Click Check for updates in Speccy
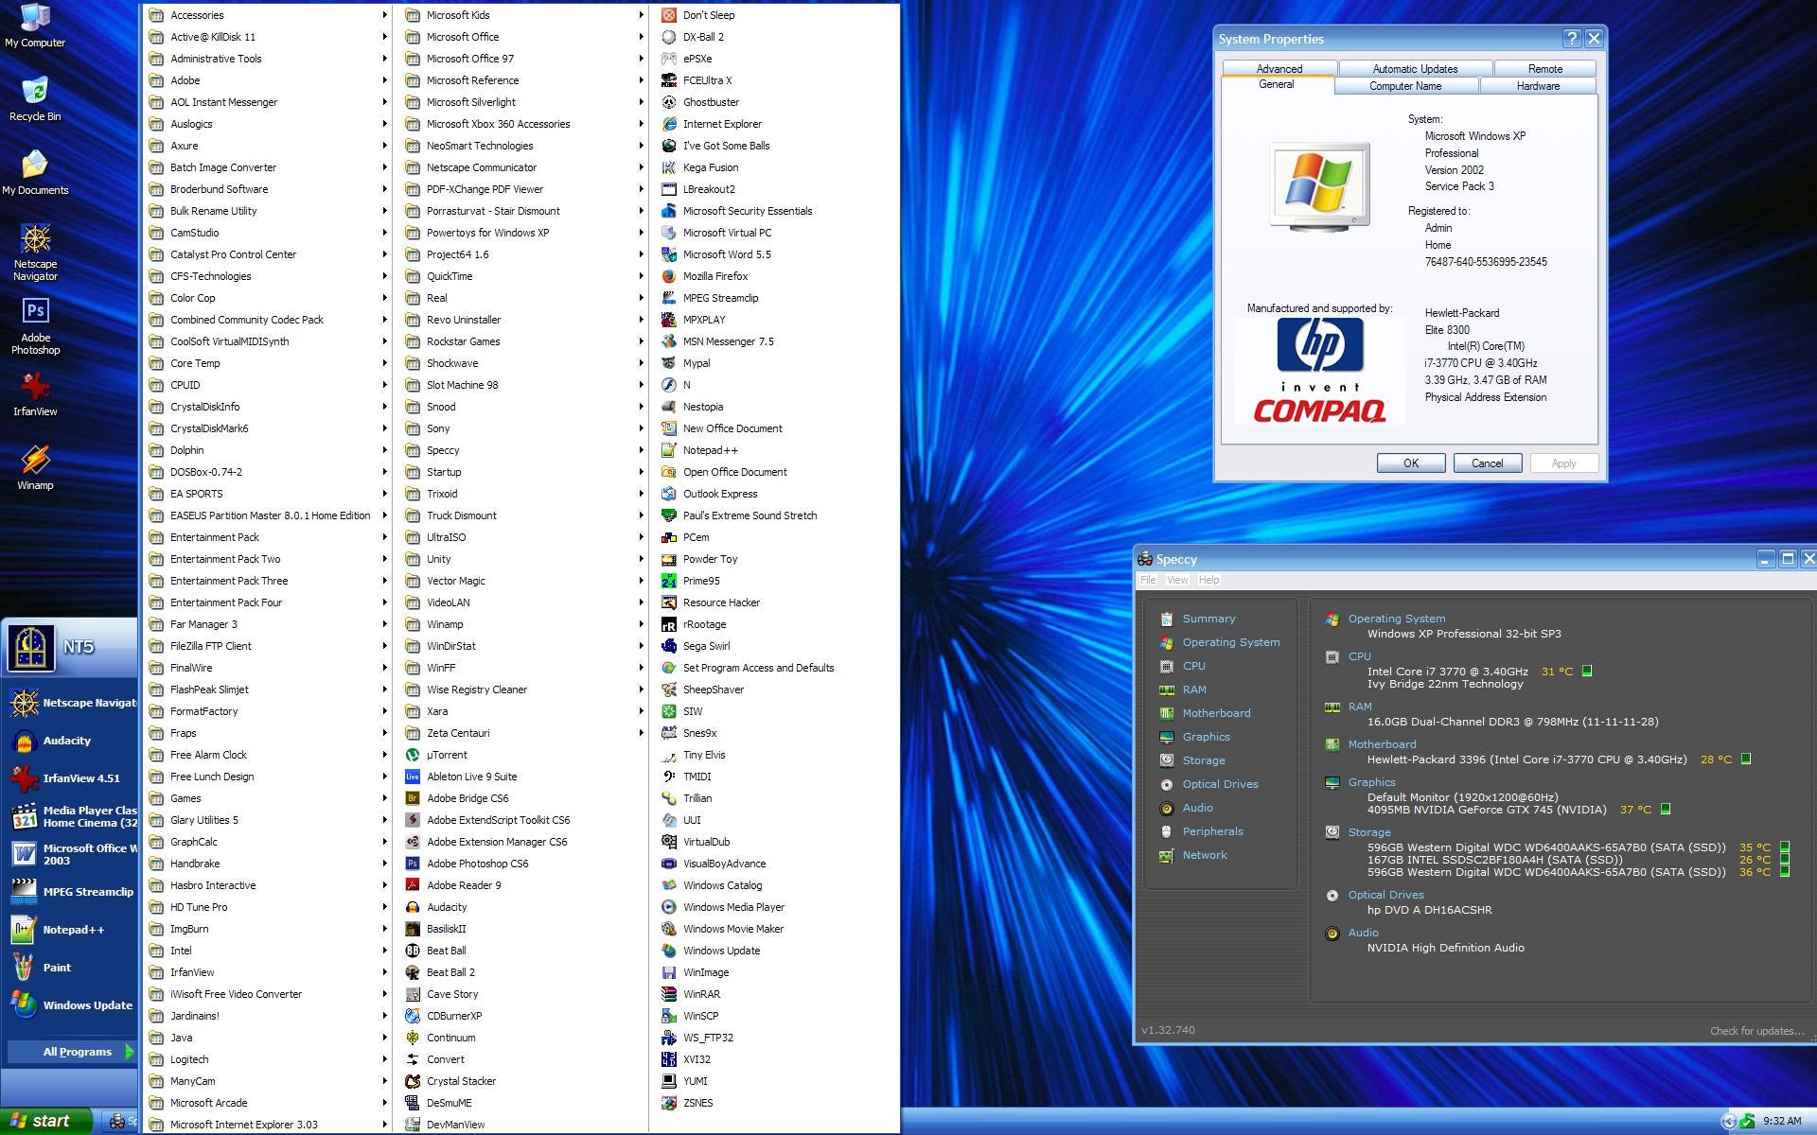 click(x=1756, y=1031)
